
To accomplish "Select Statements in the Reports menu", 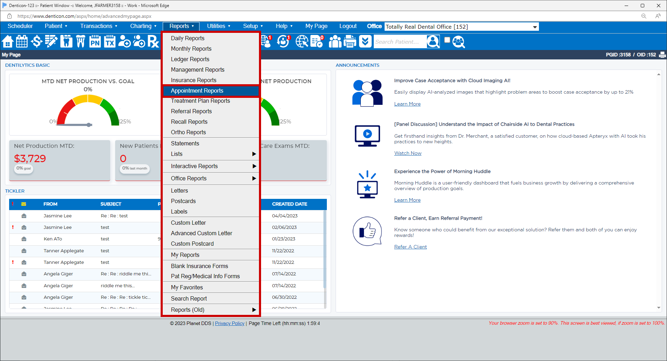I will [211, 144].
